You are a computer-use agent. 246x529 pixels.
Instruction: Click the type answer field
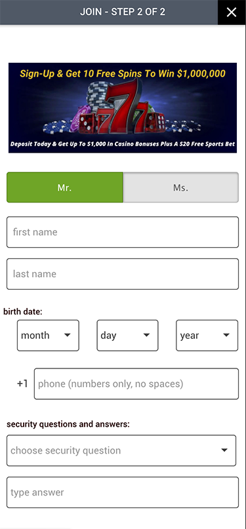(x=123, y=492)
